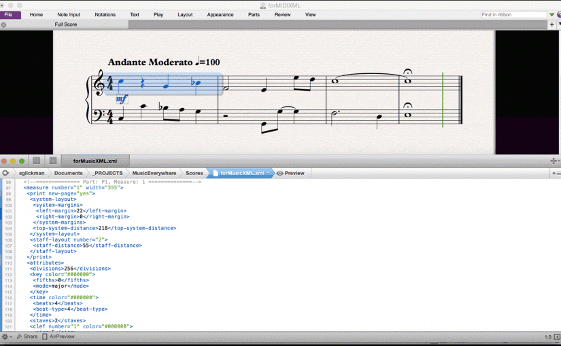Open the Layout ribbon tab

[x=185, y=15]
